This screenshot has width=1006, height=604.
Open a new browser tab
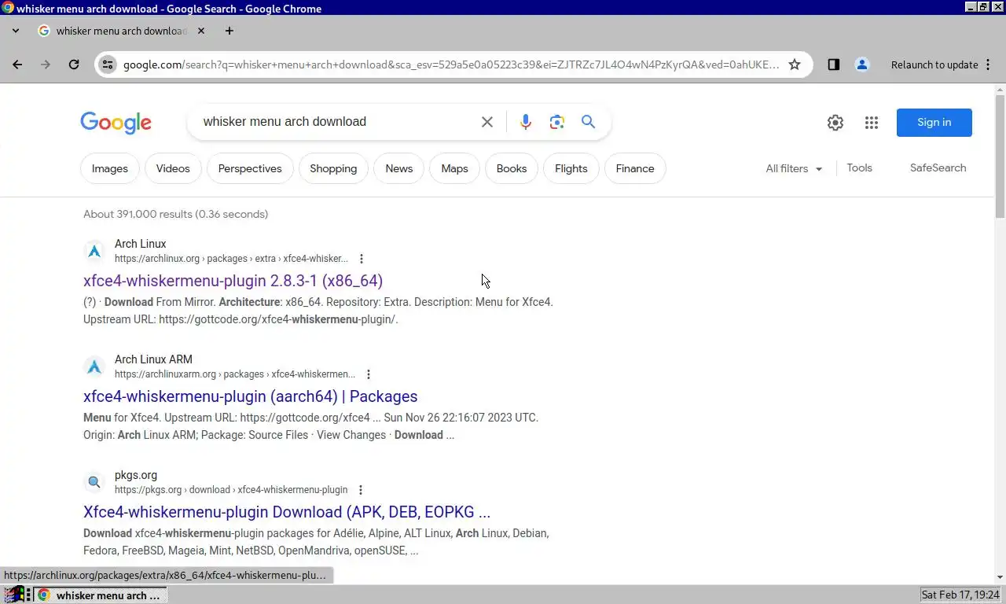[x=229, y=31]
